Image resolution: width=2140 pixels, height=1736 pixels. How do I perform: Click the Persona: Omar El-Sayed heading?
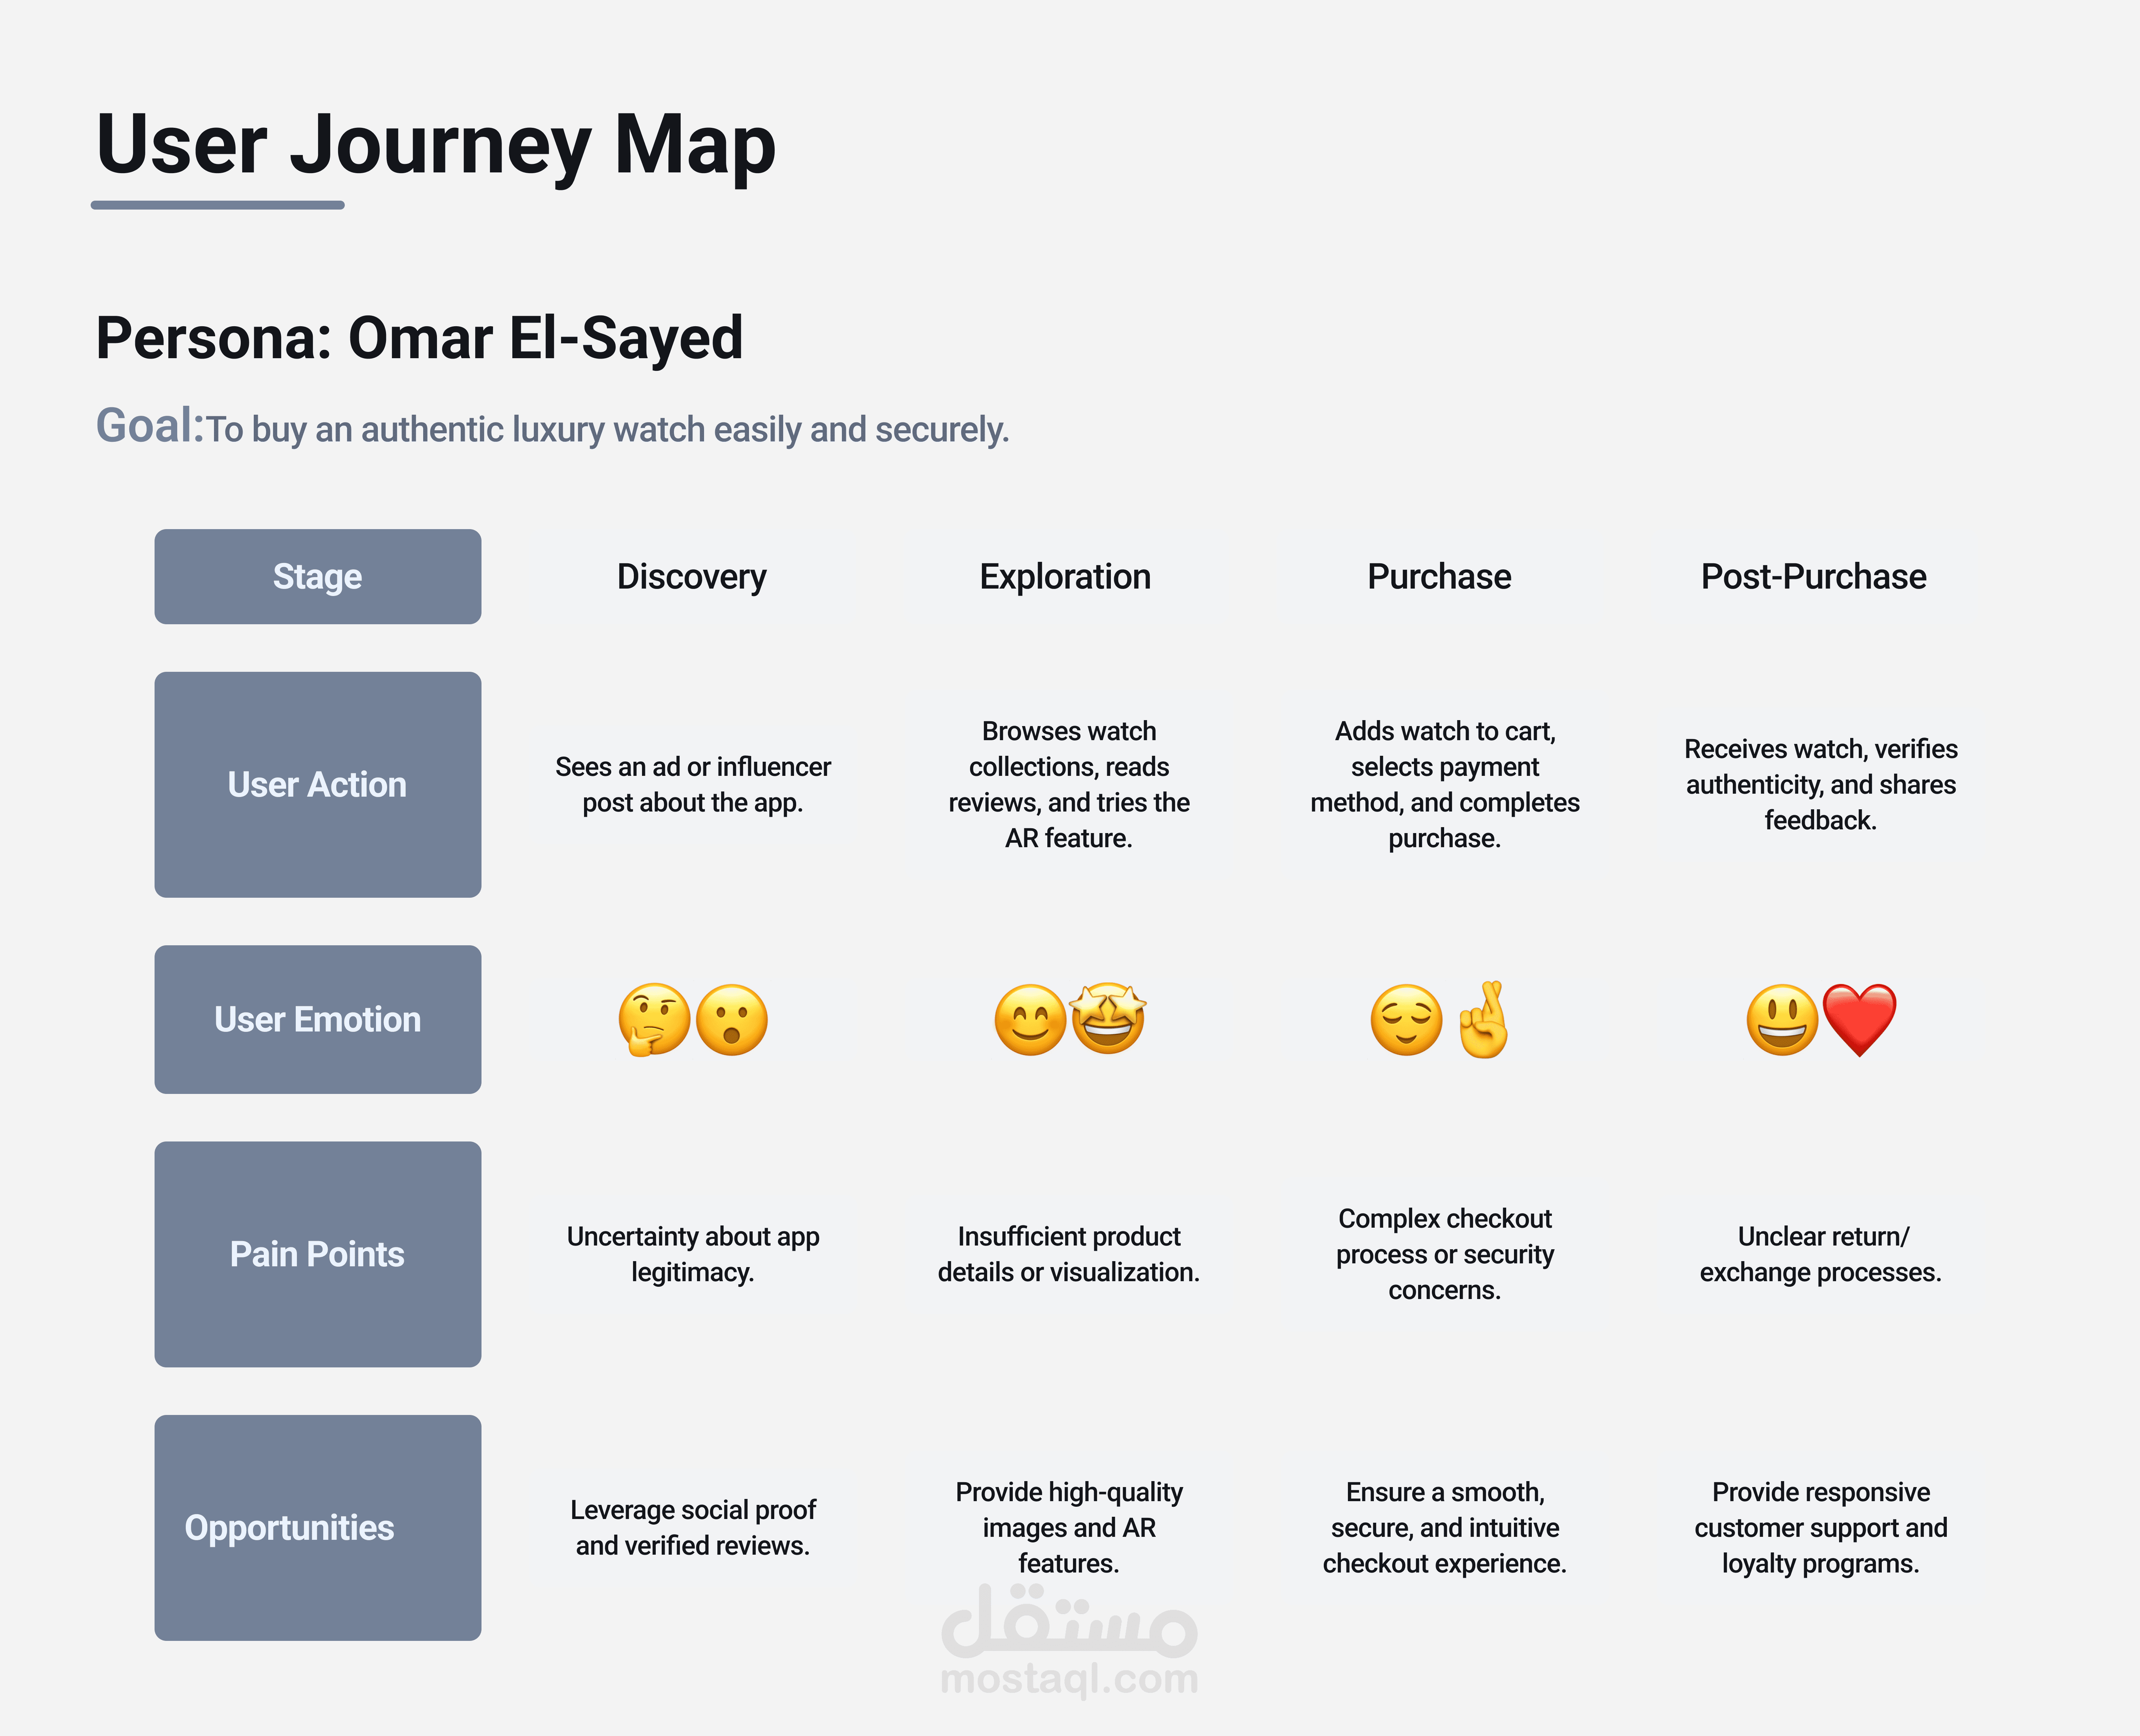point(420,338)
